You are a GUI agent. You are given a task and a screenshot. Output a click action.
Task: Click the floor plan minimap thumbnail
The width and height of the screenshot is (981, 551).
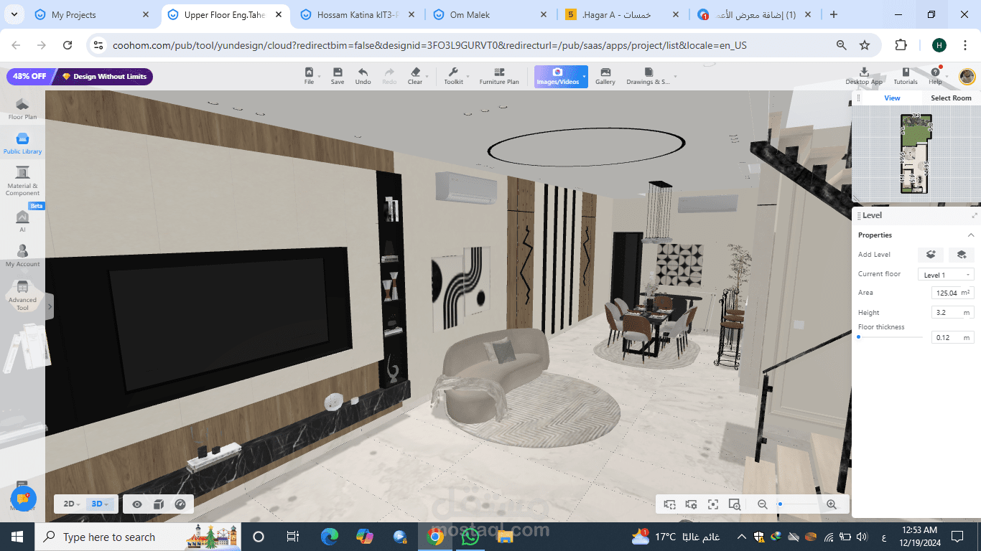[916, 154]
